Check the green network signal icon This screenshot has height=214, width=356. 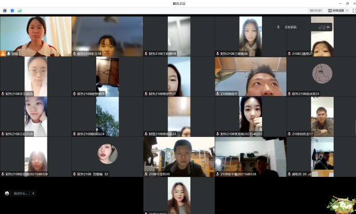click(19, 11)
